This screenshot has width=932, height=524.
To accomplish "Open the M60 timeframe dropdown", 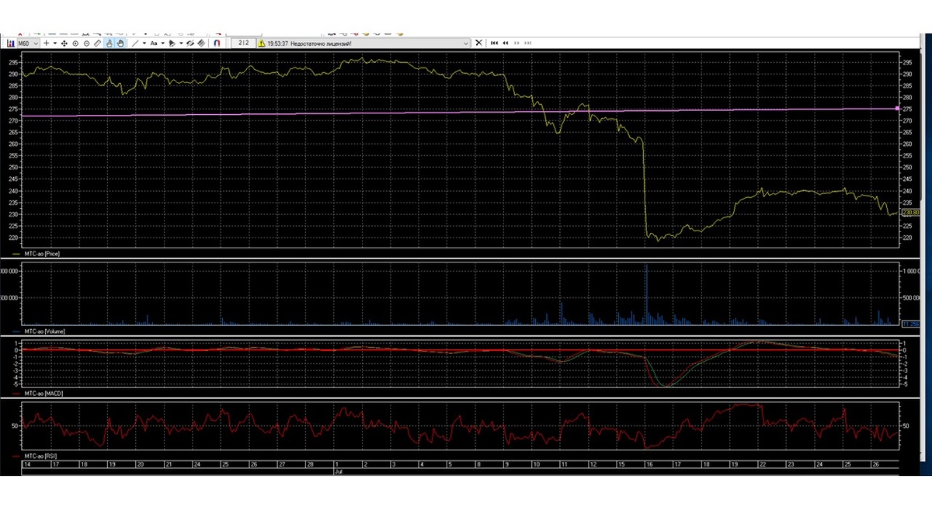I will click(x=29, y=43).
